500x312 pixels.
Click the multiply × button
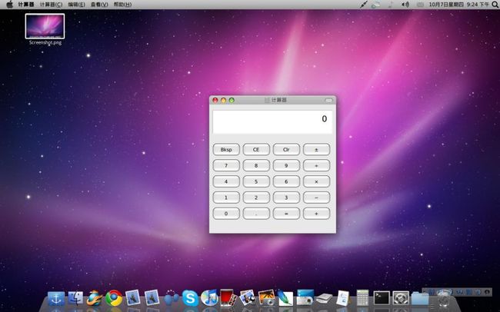click(316, 181)
